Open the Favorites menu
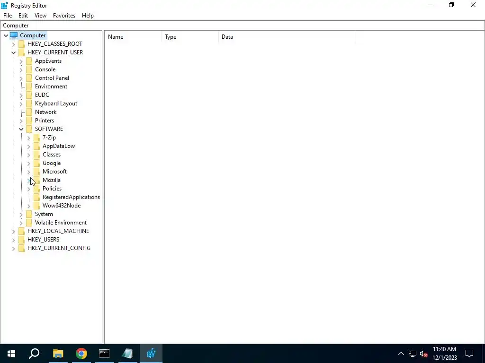The height and width of the screenshot is (363, 485). (x=64, y=16)
